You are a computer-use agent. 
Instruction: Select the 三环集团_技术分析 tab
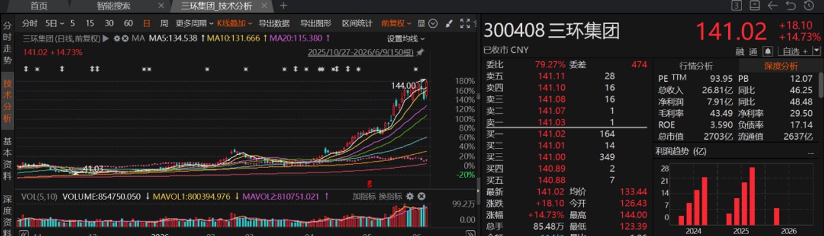[x=216, y=6]
